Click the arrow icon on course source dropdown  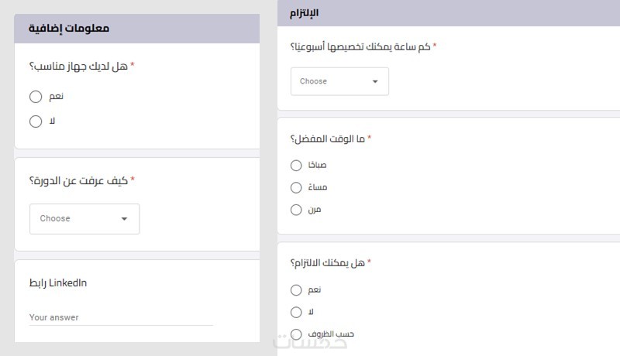[x=124, y=219]
